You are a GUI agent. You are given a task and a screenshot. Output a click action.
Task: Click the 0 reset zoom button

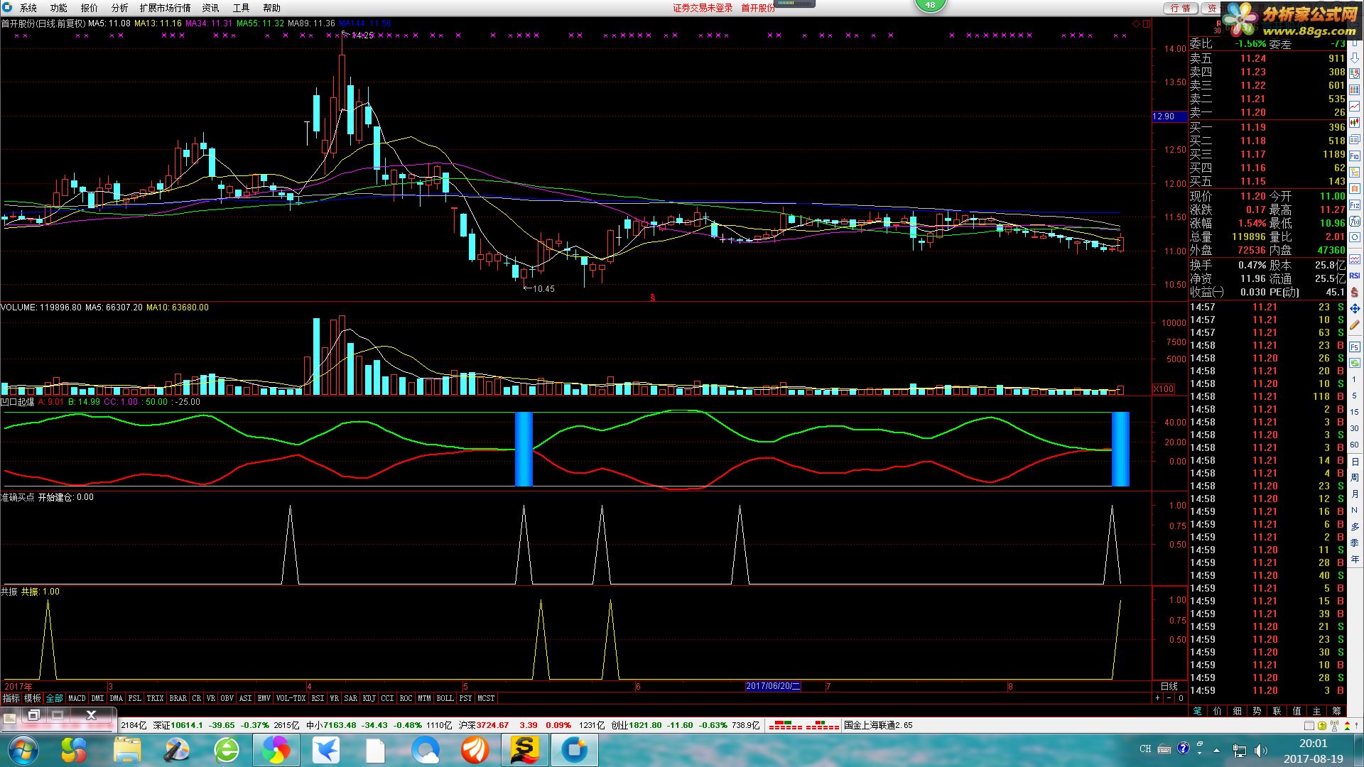point(1181,698)
